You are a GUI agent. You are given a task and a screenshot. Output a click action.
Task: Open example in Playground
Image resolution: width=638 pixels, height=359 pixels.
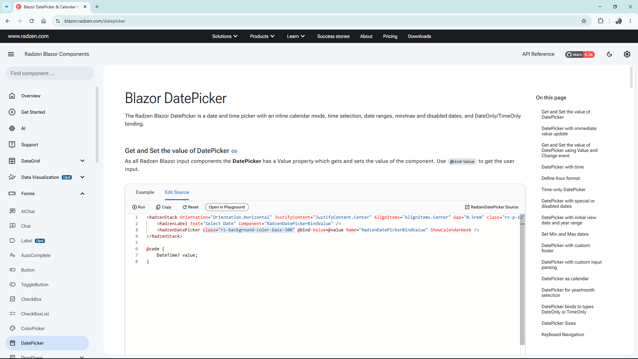(227, 207)
